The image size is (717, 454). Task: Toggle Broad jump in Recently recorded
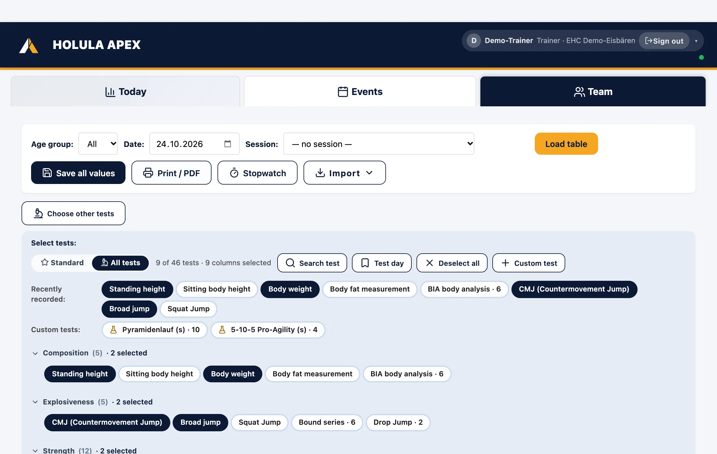pyautogui.click(x=129, y=309)
